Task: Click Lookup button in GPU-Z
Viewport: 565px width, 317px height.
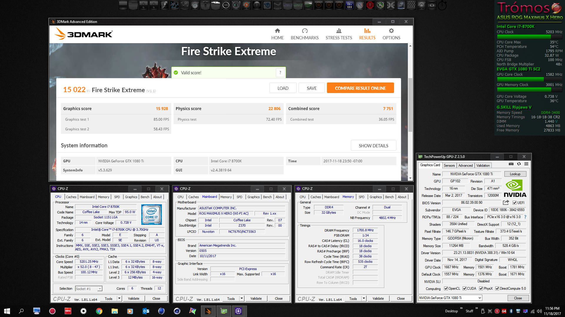Action: coord(515,174)
